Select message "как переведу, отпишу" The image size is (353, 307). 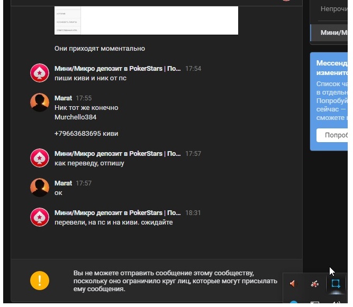click(89, 163)
